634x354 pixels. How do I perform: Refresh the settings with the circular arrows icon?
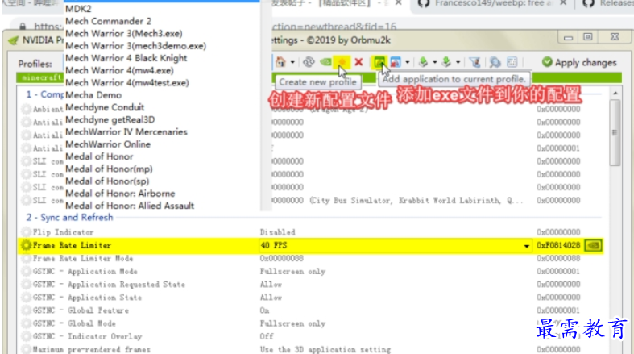coord(309,62)
